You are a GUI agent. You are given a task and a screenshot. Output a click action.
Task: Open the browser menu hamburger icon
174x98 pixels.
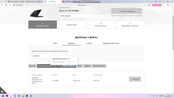tap(160, 2)
